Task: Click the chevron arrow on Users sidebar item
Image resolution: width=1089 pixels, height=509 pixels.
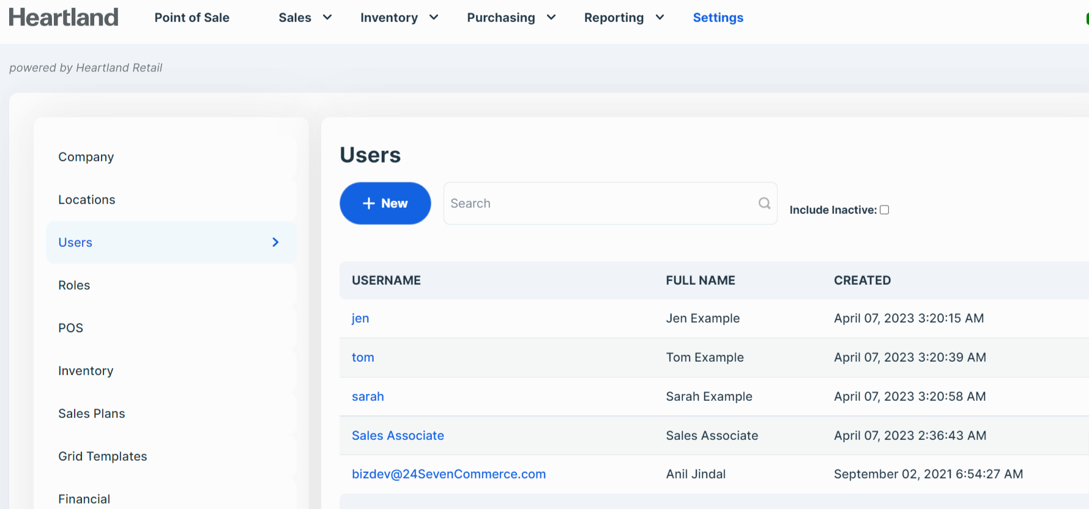Action: tap(275, 243)
